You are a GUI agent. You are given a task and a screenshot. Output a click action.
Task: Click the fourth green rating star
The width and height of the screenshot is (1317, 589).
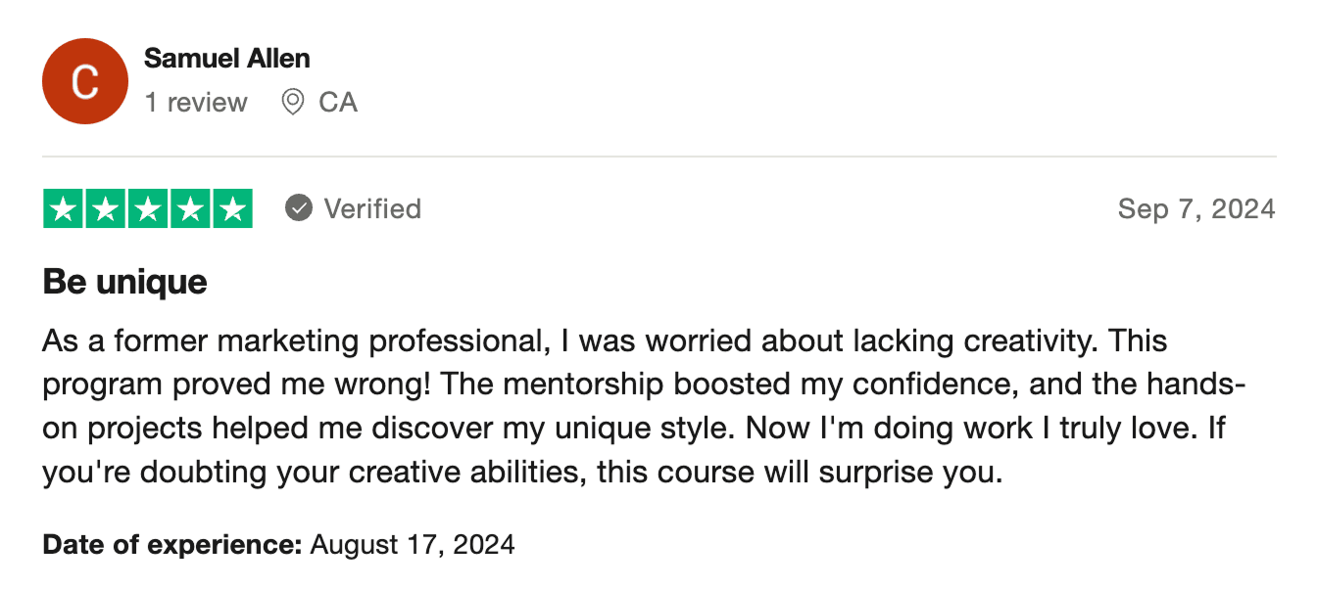[190, 209]
